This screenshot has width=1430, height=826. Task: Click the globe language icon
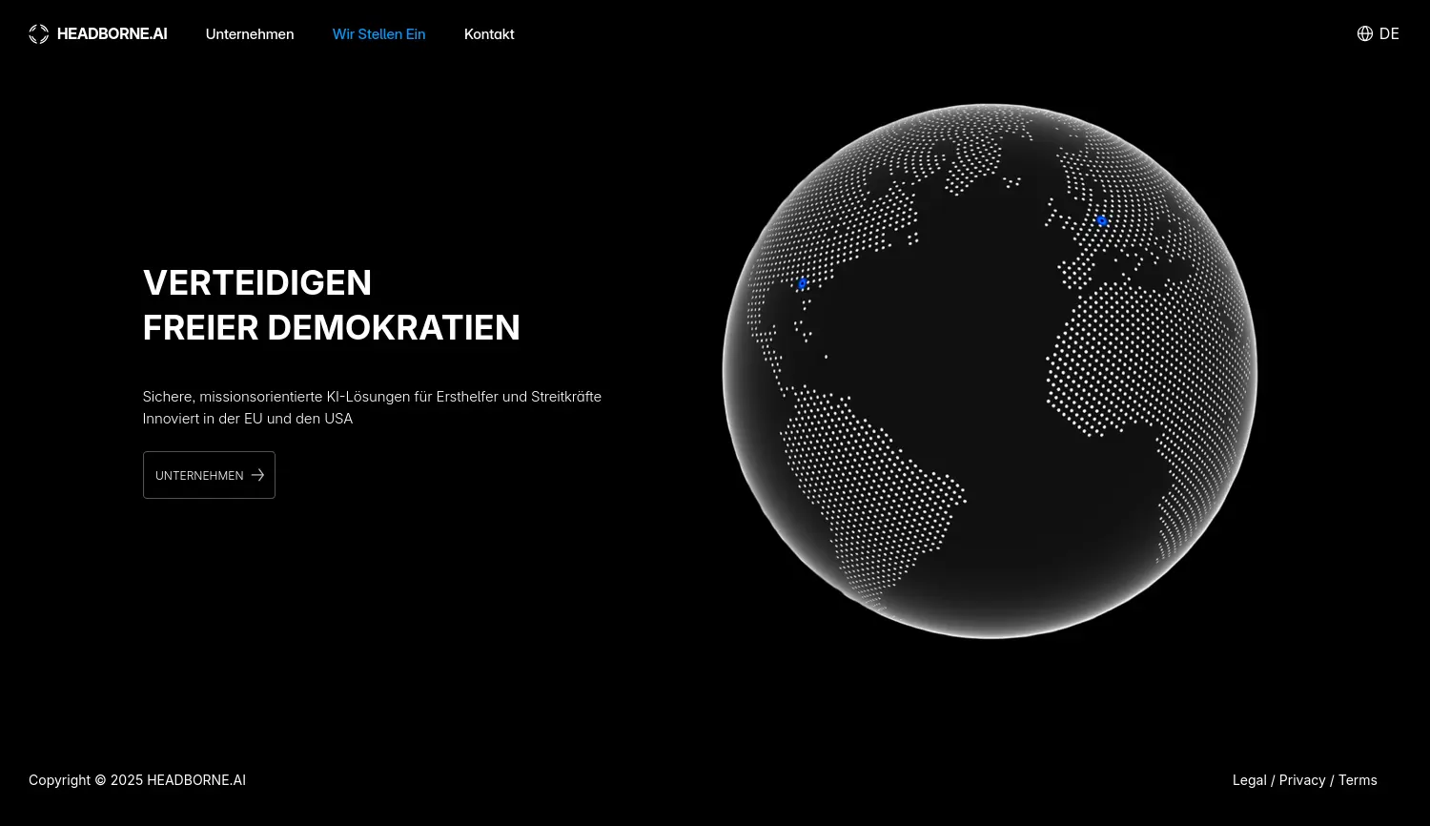coord(1364,33)
